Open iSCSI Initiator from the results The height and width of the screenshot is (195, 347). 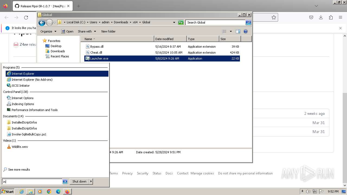(57, 86)
